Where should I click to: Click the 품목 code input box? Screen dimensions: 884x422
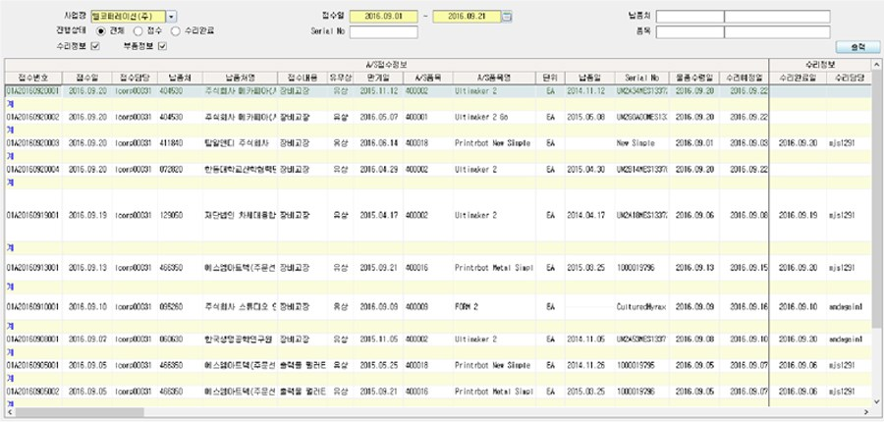tap(691, 32)
